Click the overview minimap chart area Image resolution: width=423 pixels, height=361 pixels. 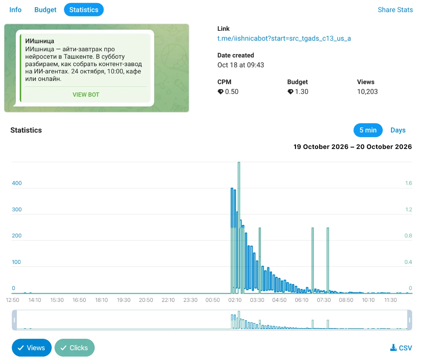pyautogui.click(x=212, y=320)
